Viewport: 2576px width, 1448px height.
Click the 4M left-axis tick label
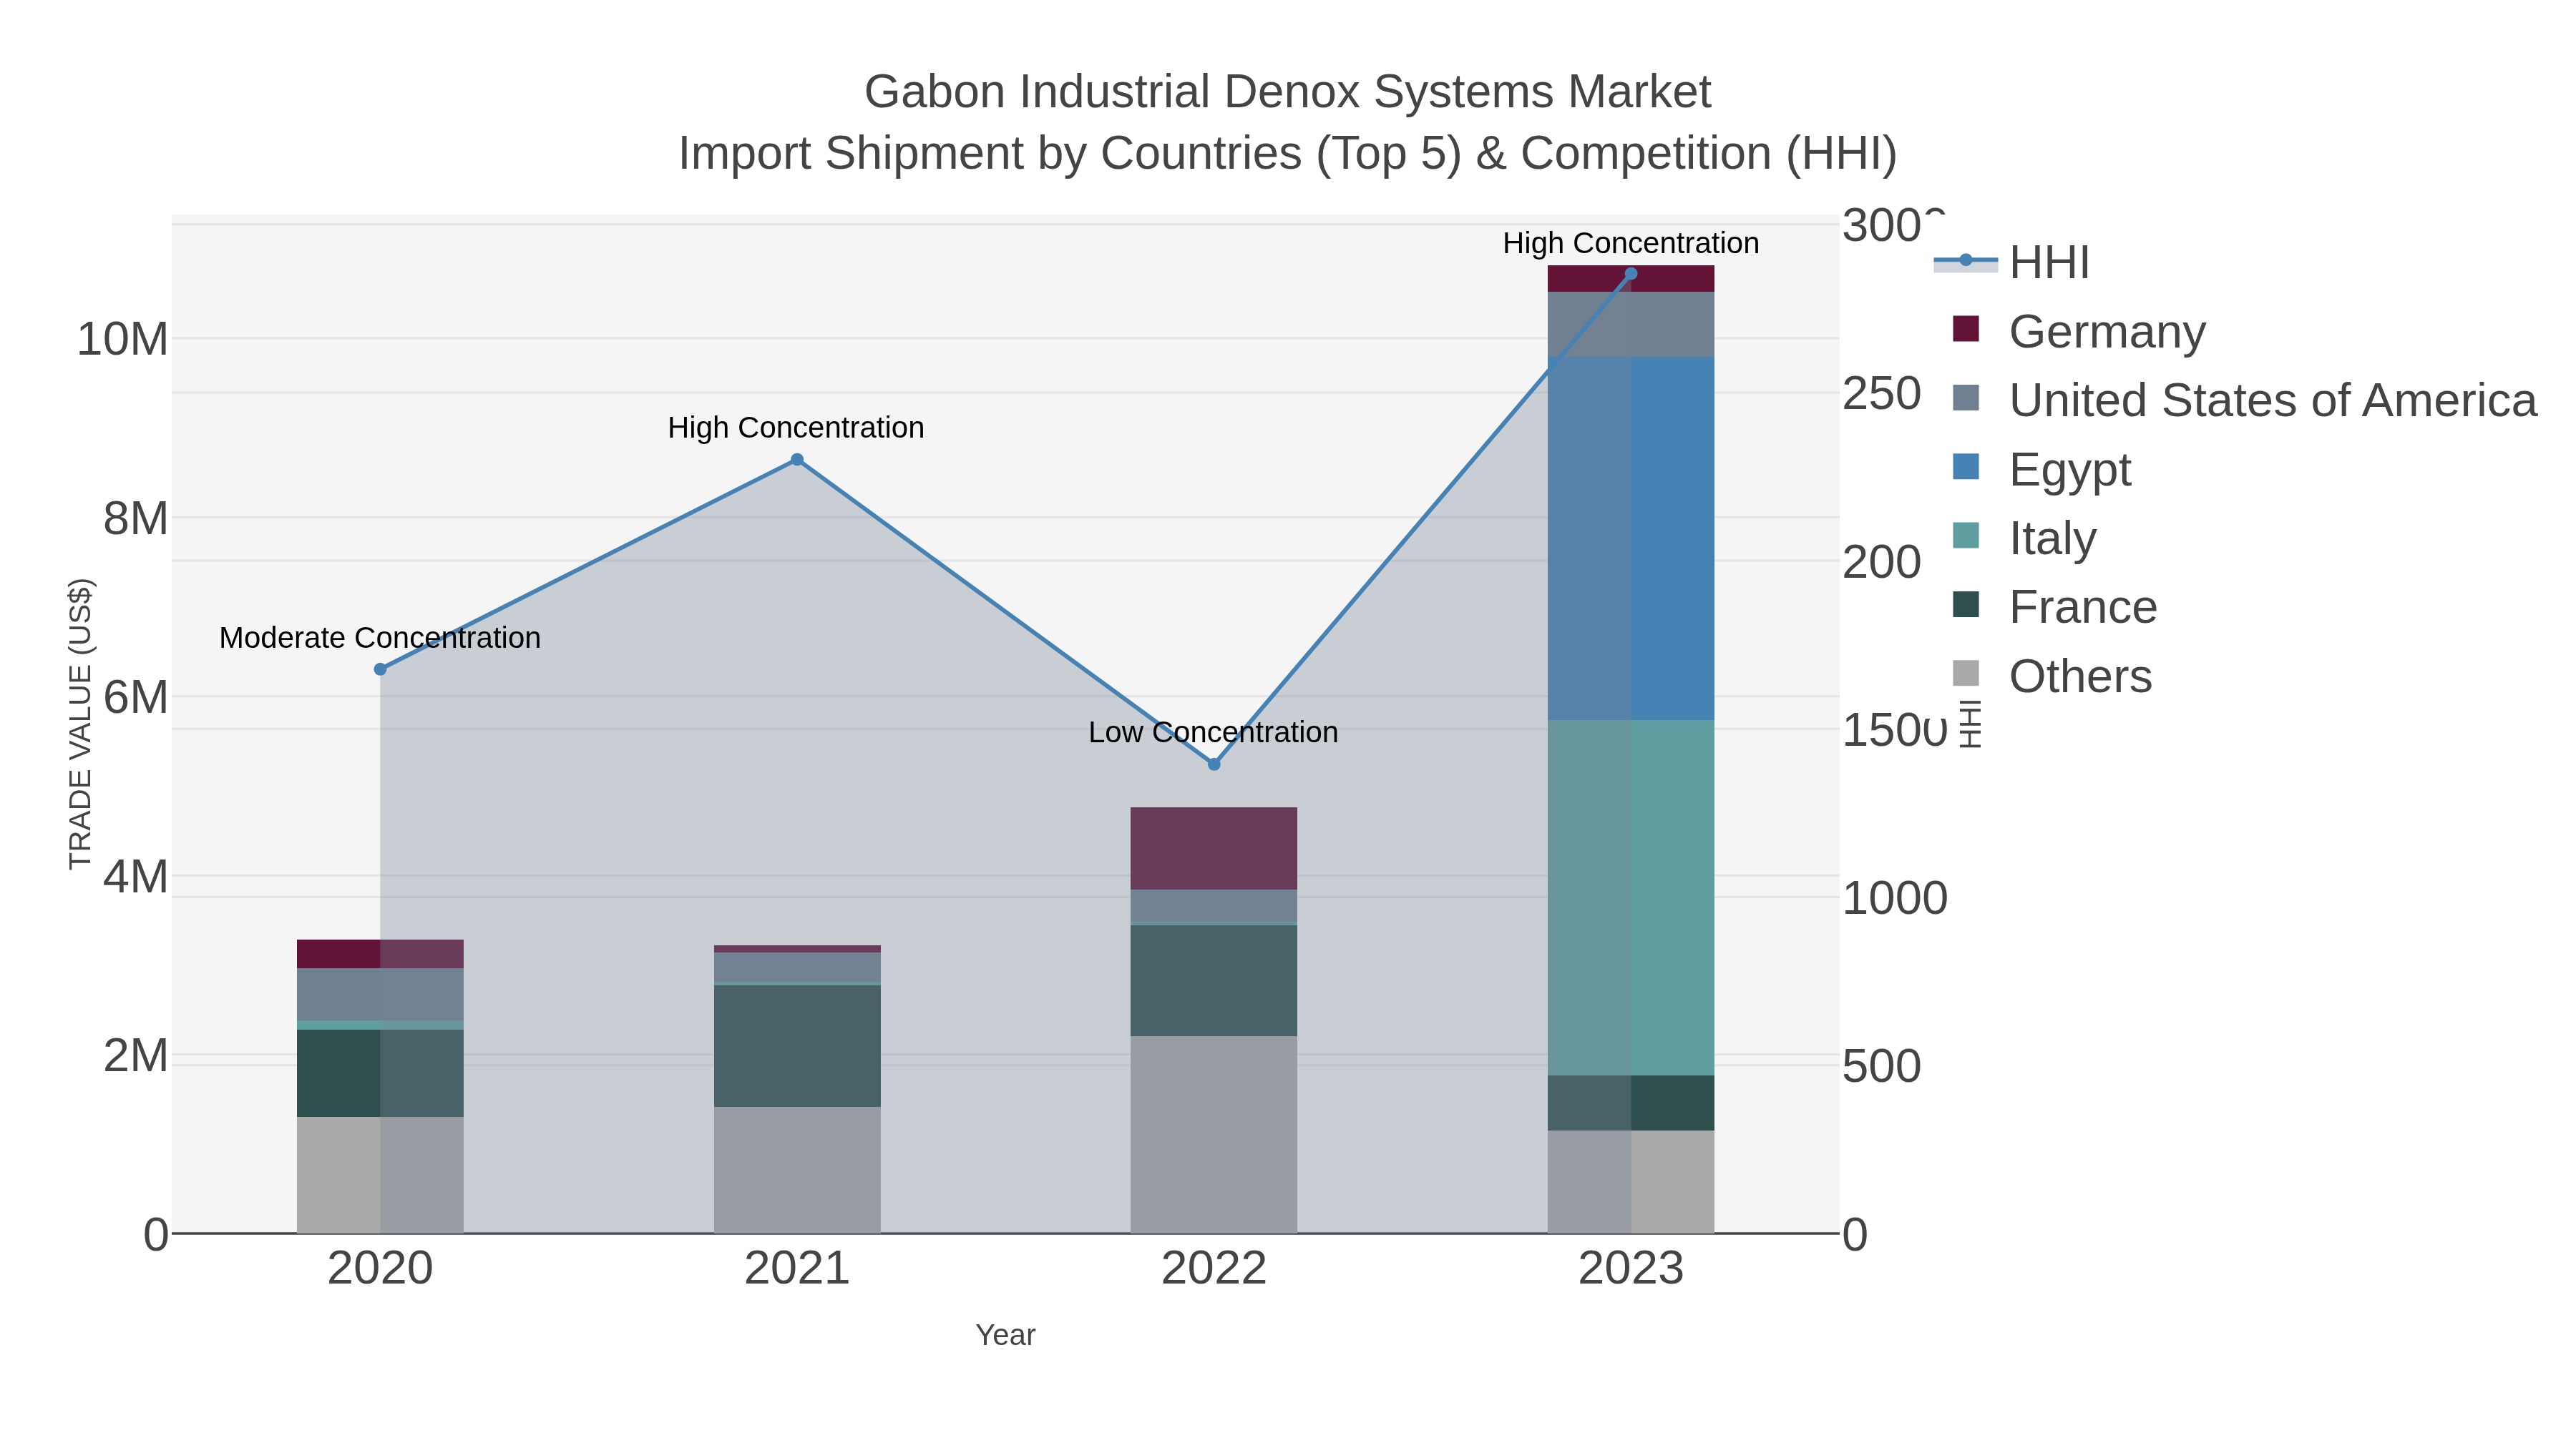[x=136, y=877]
